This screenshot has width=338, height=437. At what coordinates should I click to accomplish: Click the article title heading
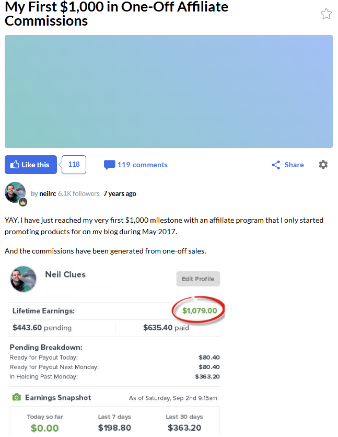click(x=116, y=14)
